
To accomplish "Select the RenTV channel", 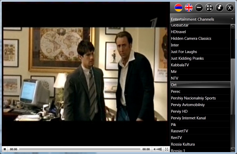I will point(200,138).
